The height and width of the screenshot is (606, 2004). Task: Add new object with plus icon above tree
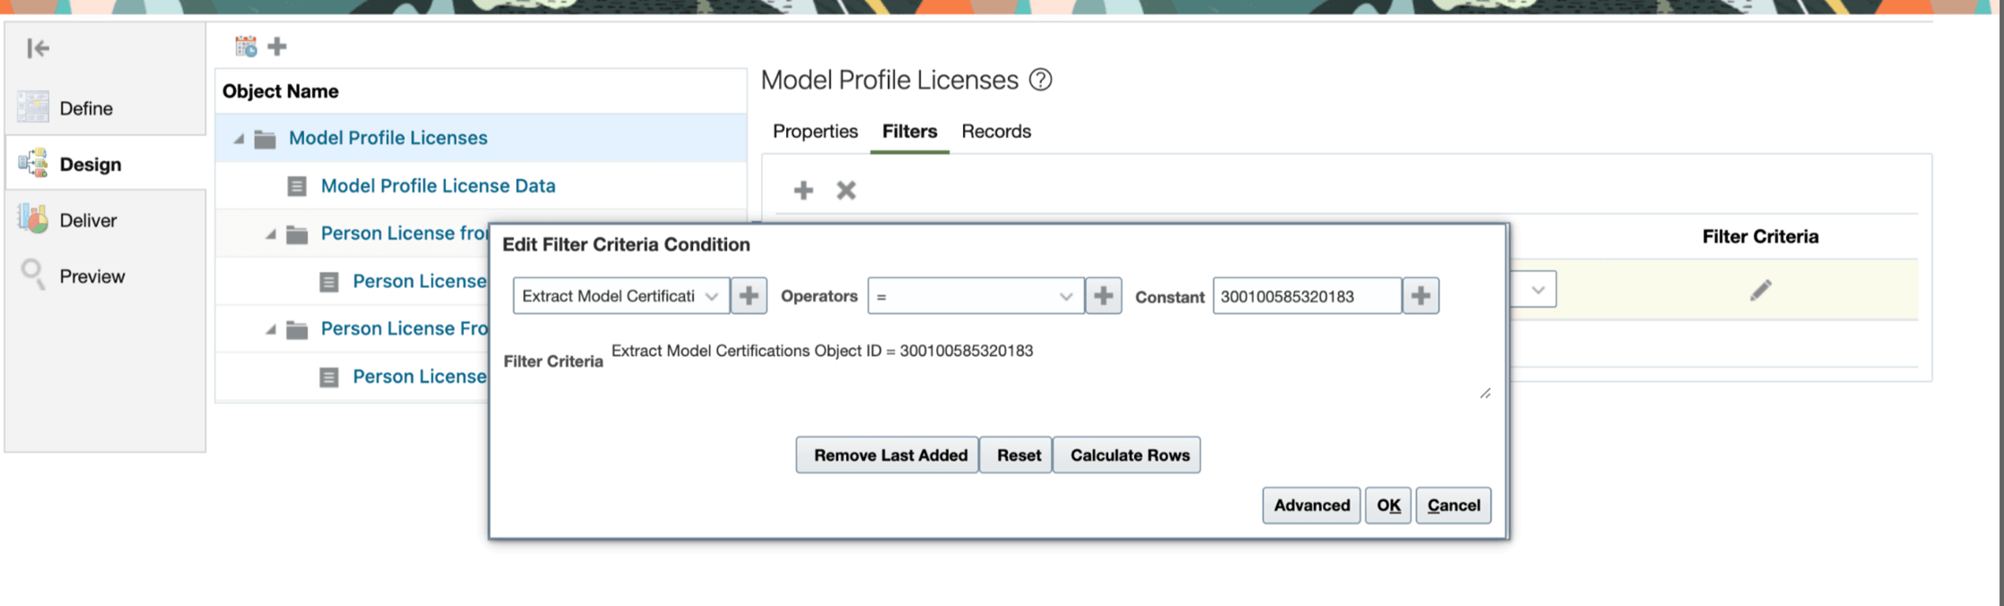click(277, 46)
